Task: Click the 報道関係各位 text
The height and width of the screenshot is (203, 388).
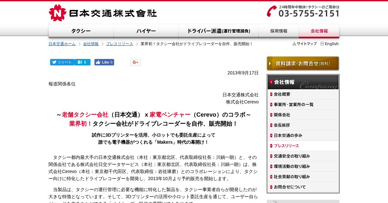Action: coord(62,84)
